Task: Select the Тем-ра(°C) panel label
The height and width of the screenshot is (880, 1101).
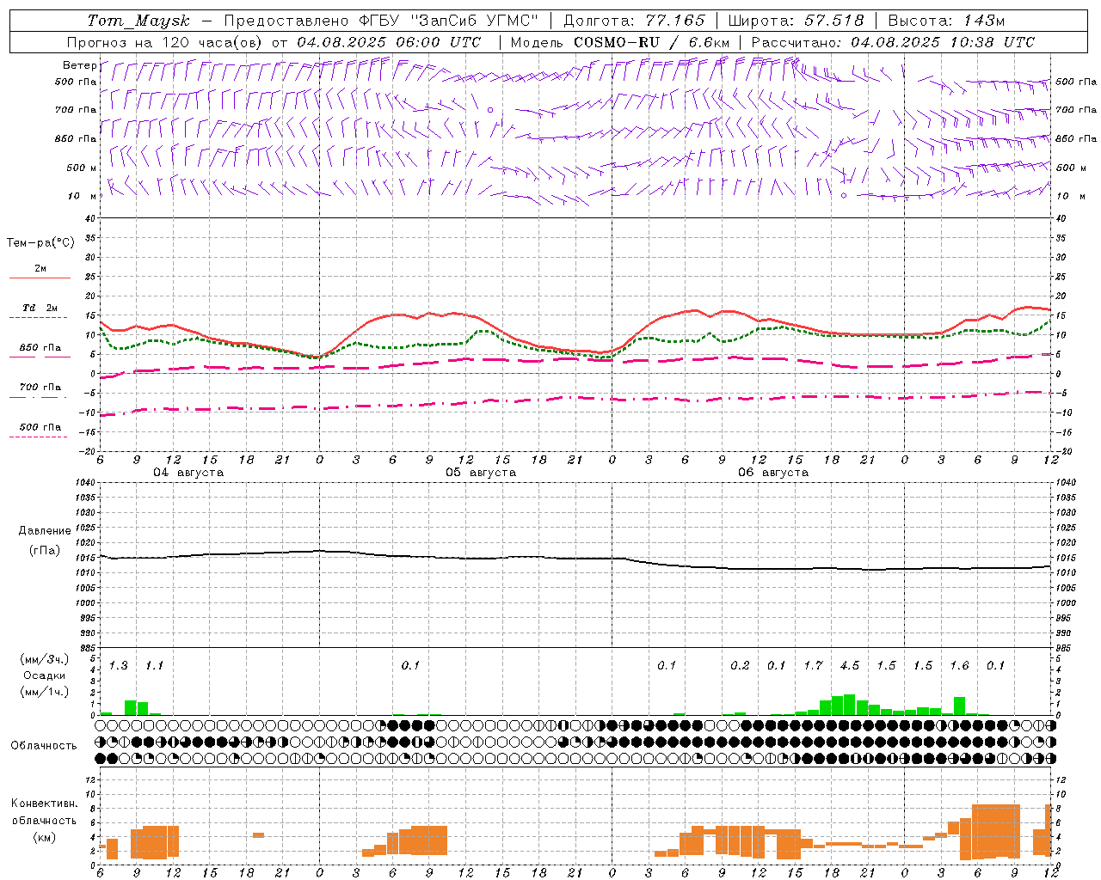Action: coord(40,243)
